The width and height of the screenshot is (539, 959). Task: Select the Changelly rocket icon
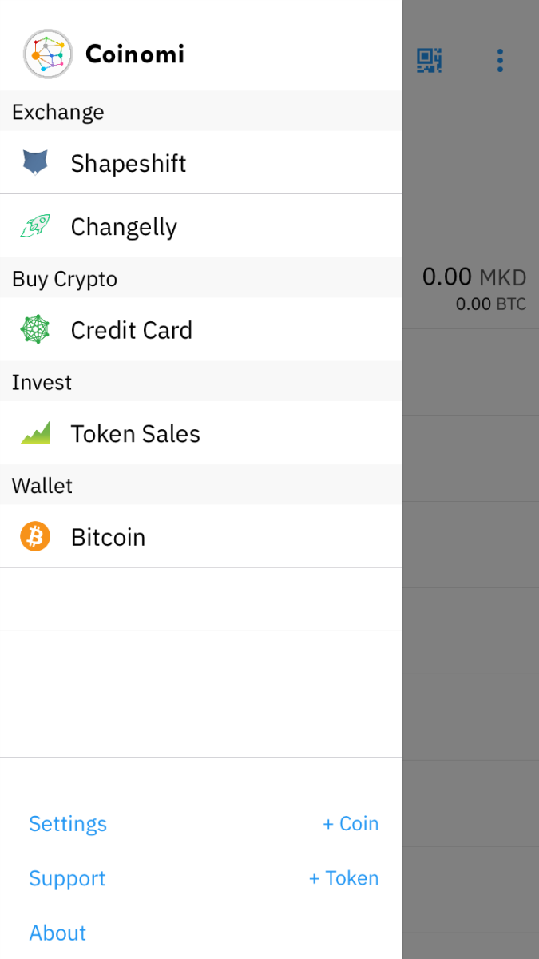pos(34,226)
